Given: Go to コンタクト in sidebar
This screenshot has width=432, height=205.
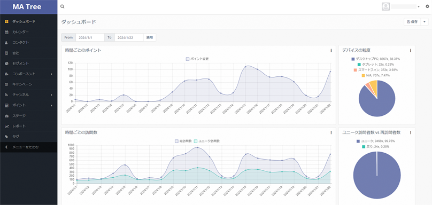Looking at the screenshot, I should coord(29,42).
